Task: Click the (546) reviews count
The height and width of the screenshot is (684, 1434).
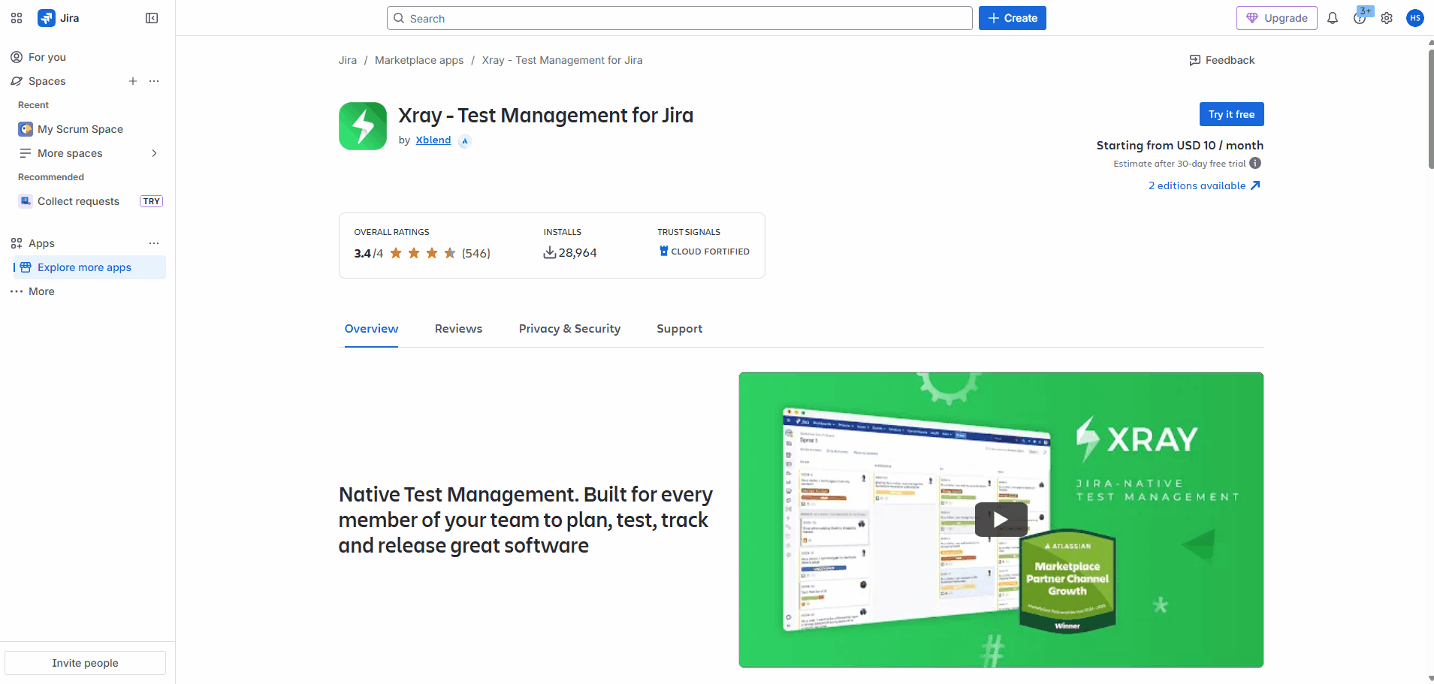Action: pos(476,253)
